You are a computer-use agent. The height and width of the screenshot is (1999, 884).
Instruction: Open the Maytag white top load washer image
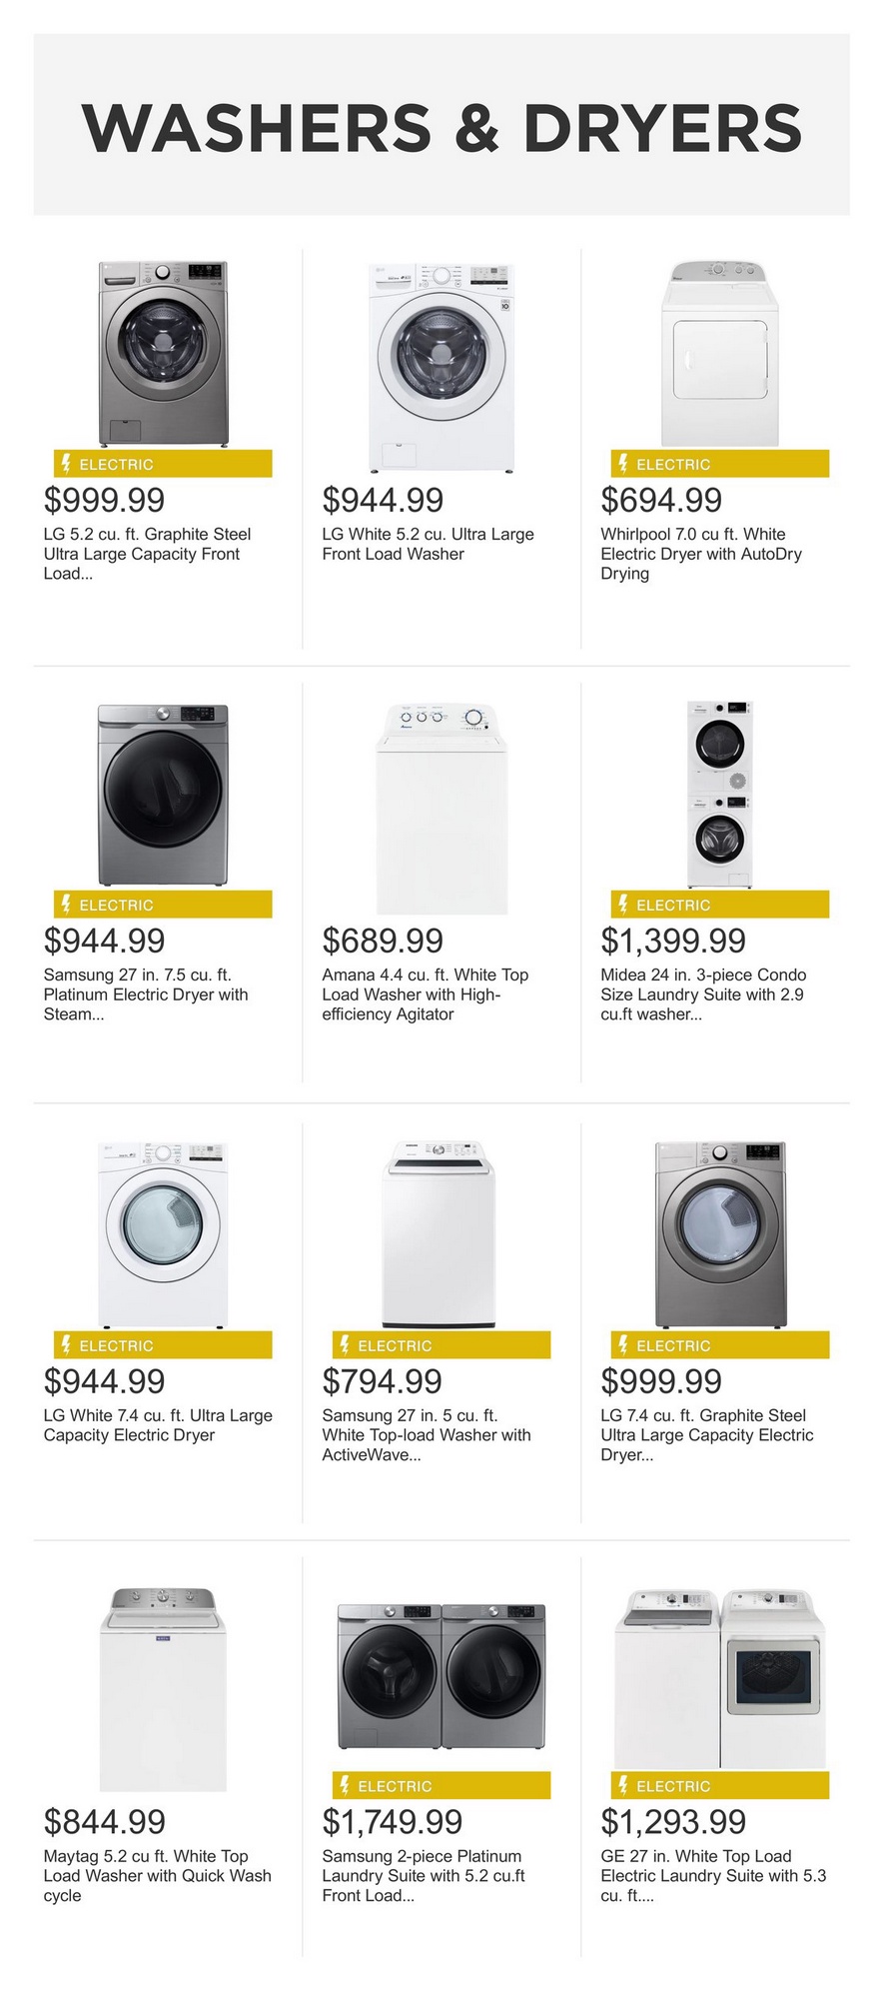click(x=163, y=1689)
